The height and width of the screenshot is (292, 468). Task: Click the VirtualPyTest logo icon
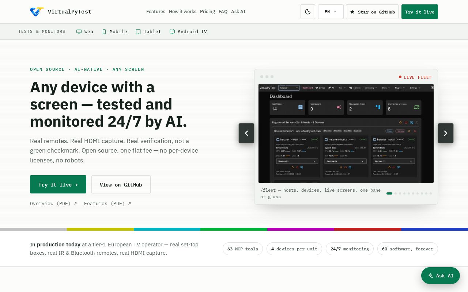tap(37, 12)
